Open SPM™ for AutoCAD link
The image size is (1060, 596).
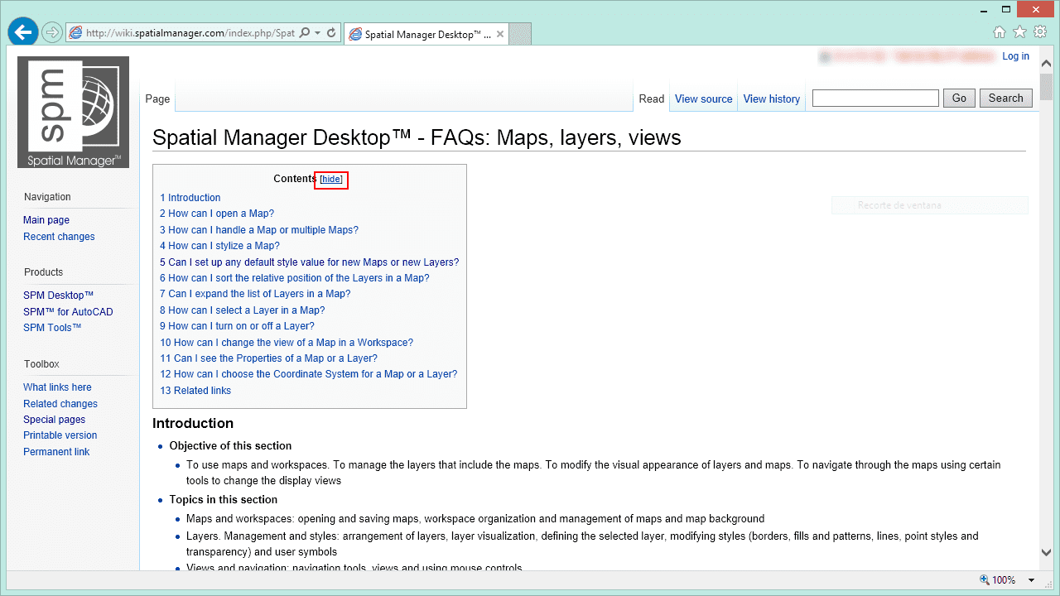tap(68, 312)
